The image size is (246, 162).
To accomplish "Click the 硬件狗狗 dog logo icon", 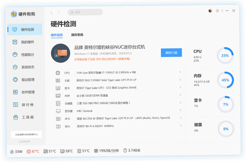I will (14, 14).
